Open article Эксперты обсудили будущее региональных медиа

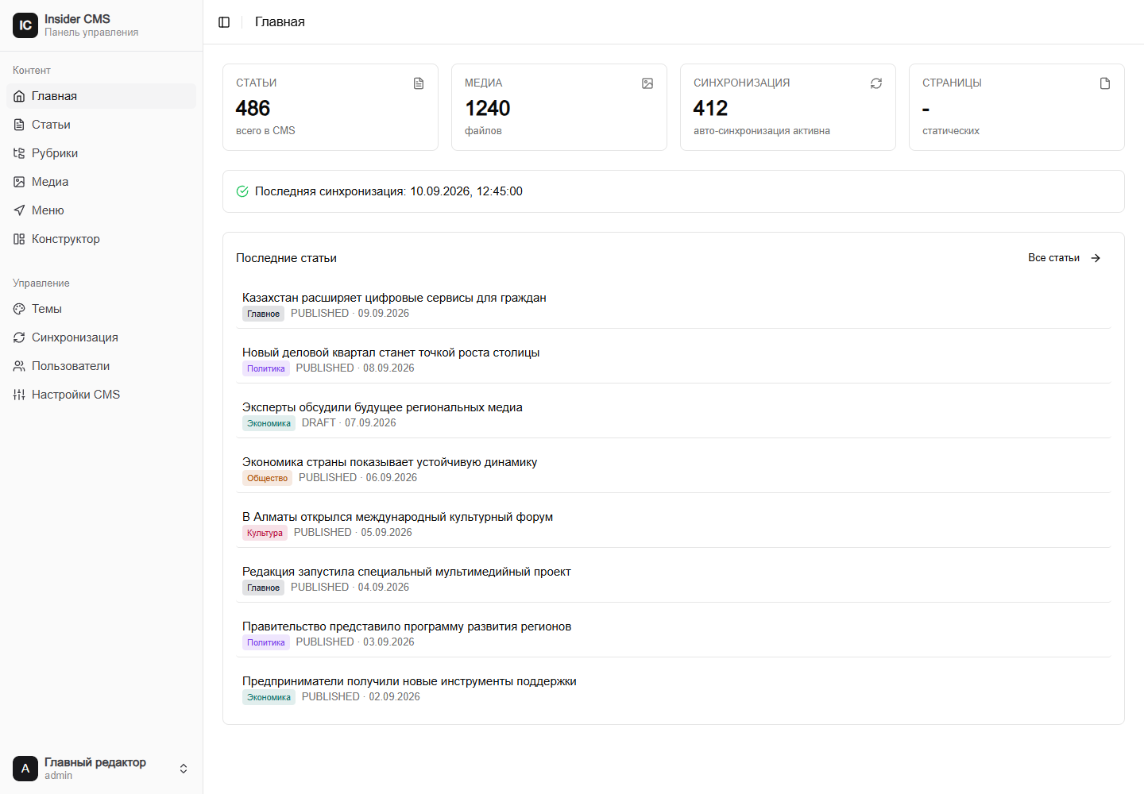pos(382,407)
